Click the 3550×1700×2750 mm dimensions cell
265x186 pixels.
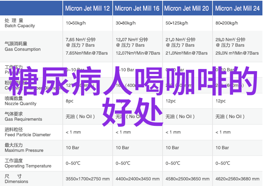(x=88, y=179)
